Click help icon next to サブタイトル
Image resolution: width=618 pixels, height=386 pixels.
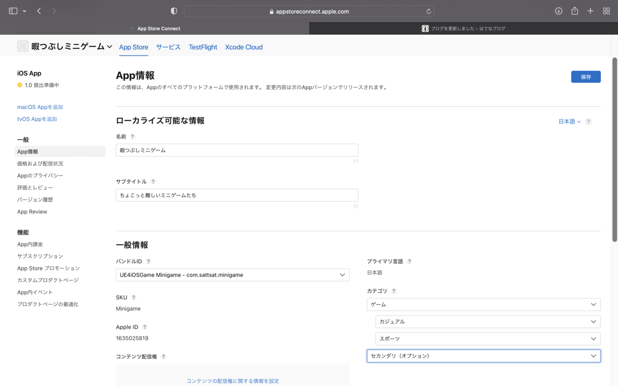tap(153, 182)
